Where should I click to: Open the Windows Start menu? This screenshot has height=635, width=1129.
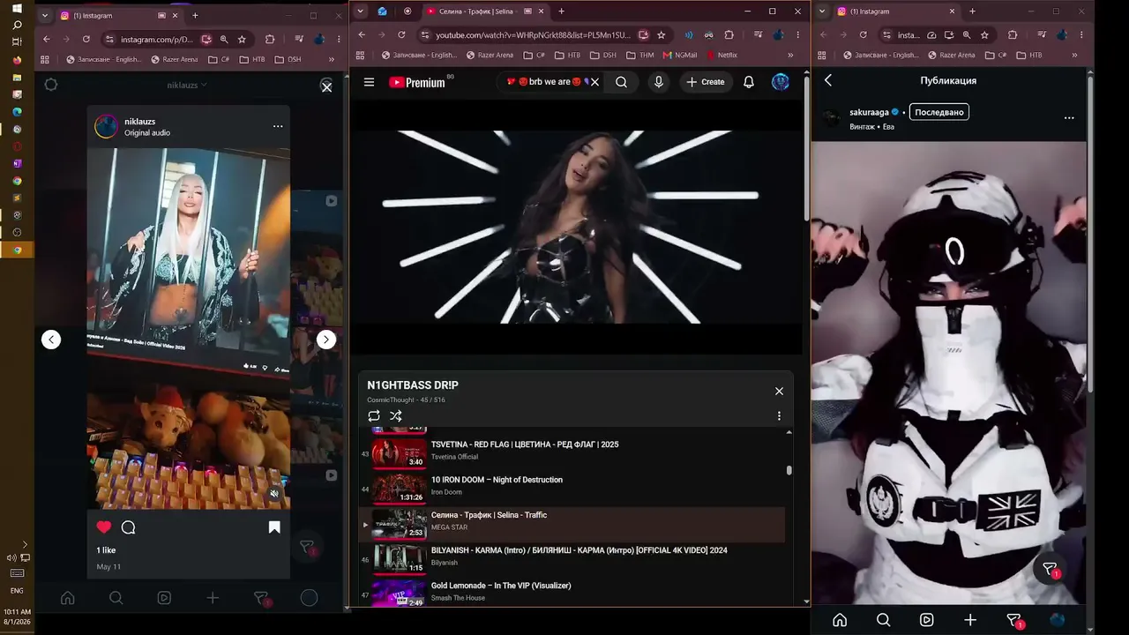17,9
